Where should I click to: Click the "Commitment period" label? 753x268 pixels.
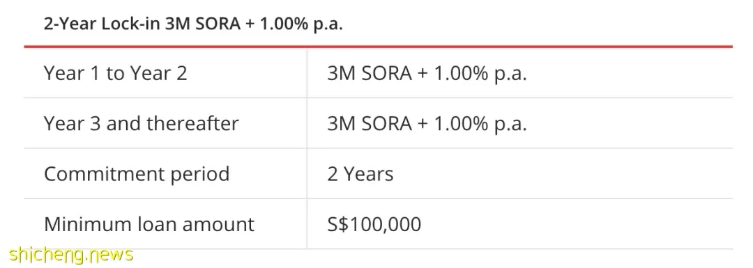click(137, 173)
